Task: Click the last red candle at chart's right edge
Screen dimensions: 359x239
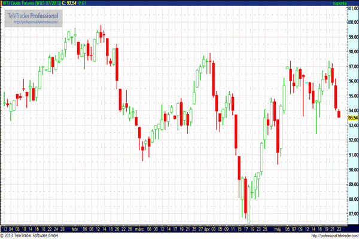Action: click(339, 114)
